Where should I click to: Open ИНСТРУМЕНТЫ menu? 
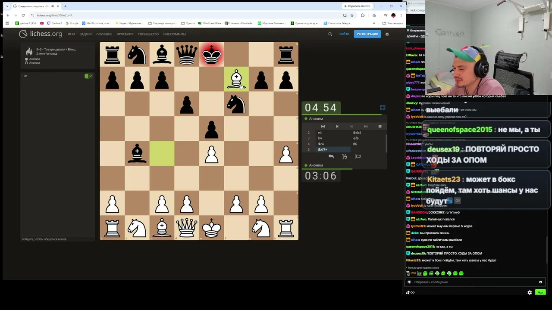(x=174, y=34)
